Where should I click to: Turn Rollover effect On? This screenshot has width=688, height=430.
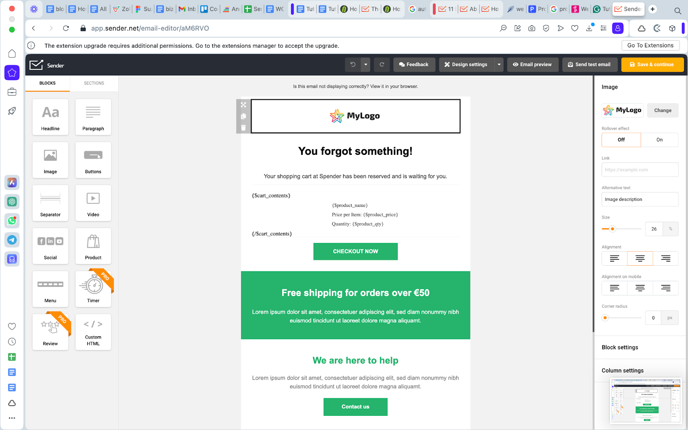(x=659, y=140)
